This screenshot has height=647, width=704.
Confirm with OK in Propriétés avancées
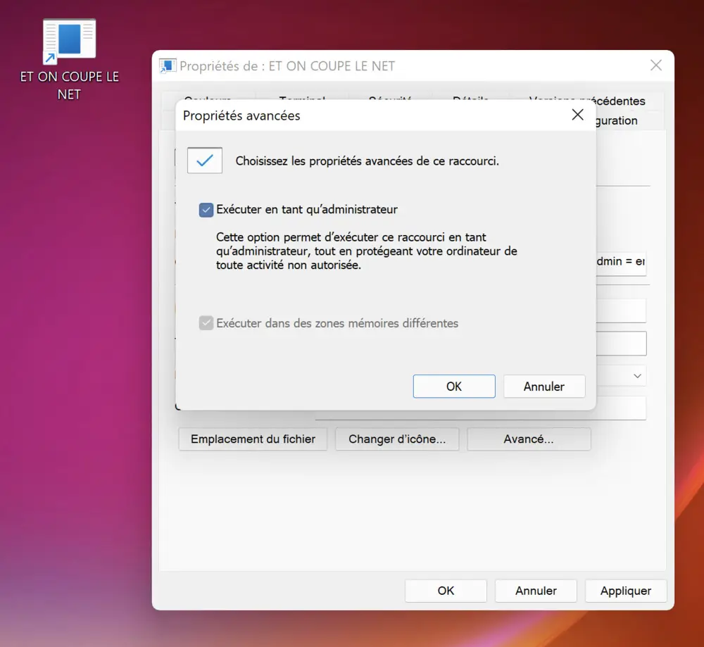pyautogui.click(x=454, y=387)
